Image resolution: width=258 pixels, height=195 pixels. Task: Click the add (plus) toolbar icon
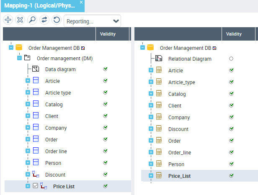point(8,20)
